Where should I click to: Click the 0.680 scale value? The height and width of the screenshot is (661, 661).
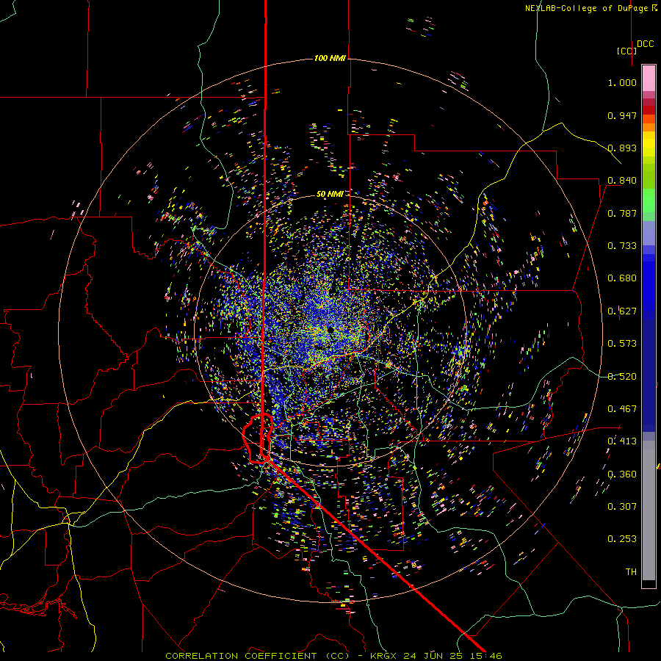(x=622, y=278)
